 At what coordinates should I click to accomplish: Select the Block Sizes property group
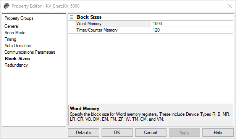click(x=17, y=59)
